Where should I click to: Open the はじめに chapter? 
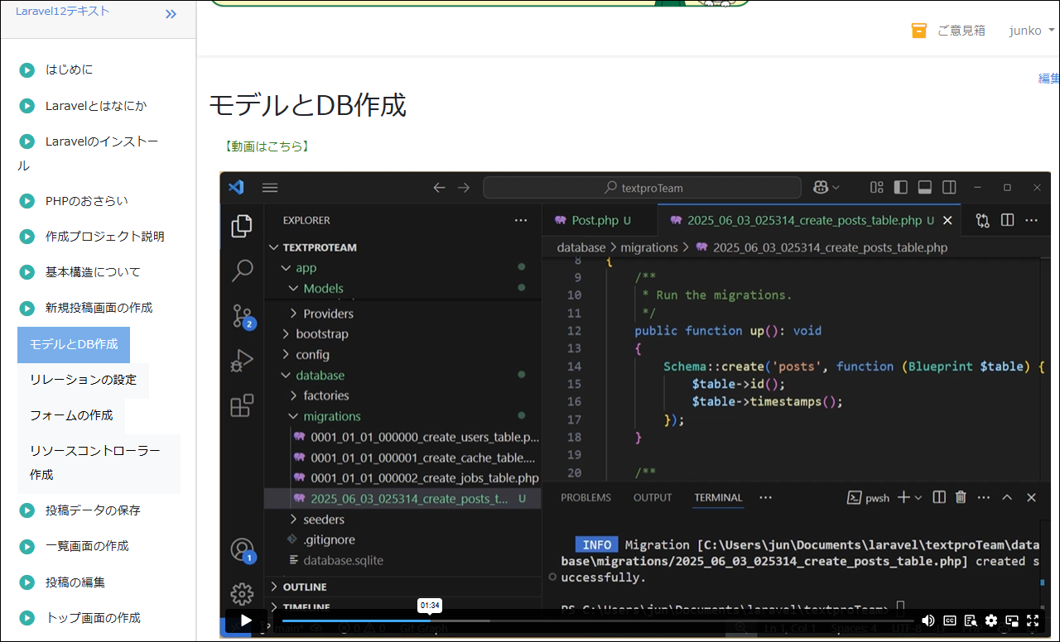[69, 70]
